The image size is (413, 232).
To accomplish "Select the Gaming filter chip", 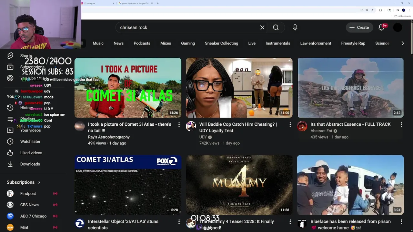I will [x=188, y=43].
